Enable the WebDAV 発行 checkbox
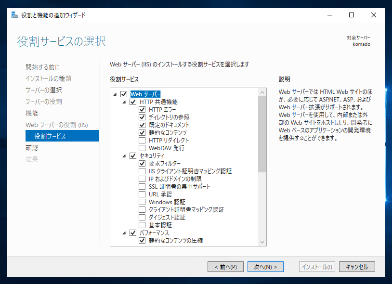This screenshot has width=392, height=284. click(x=142, y=148)
